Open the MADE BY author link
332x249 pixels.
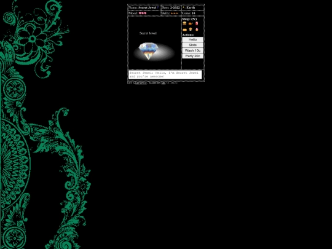pyautogui.click(x=164, y=83)
